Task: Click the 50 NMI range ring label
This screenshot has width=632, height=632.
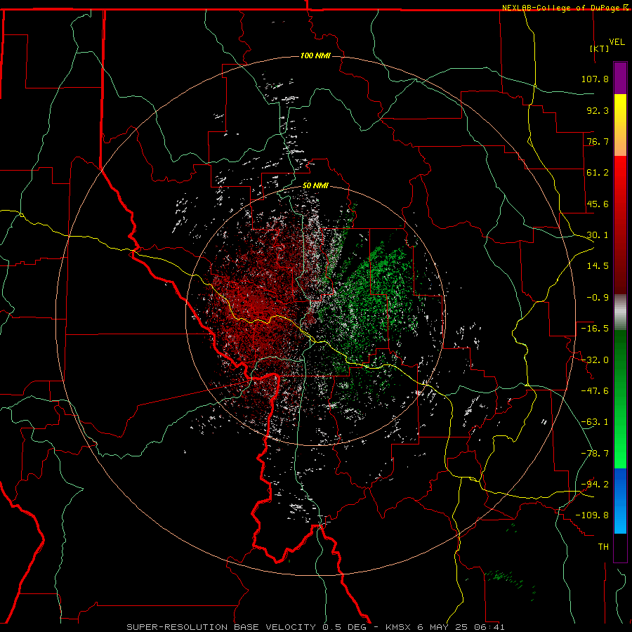Action: (x=315, y=186)
